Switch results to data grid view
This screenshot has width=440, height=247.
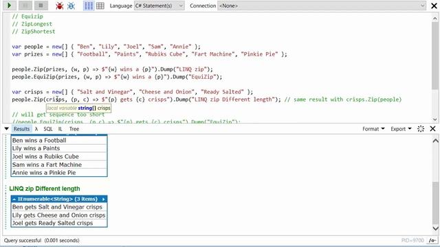coord(100,5)
